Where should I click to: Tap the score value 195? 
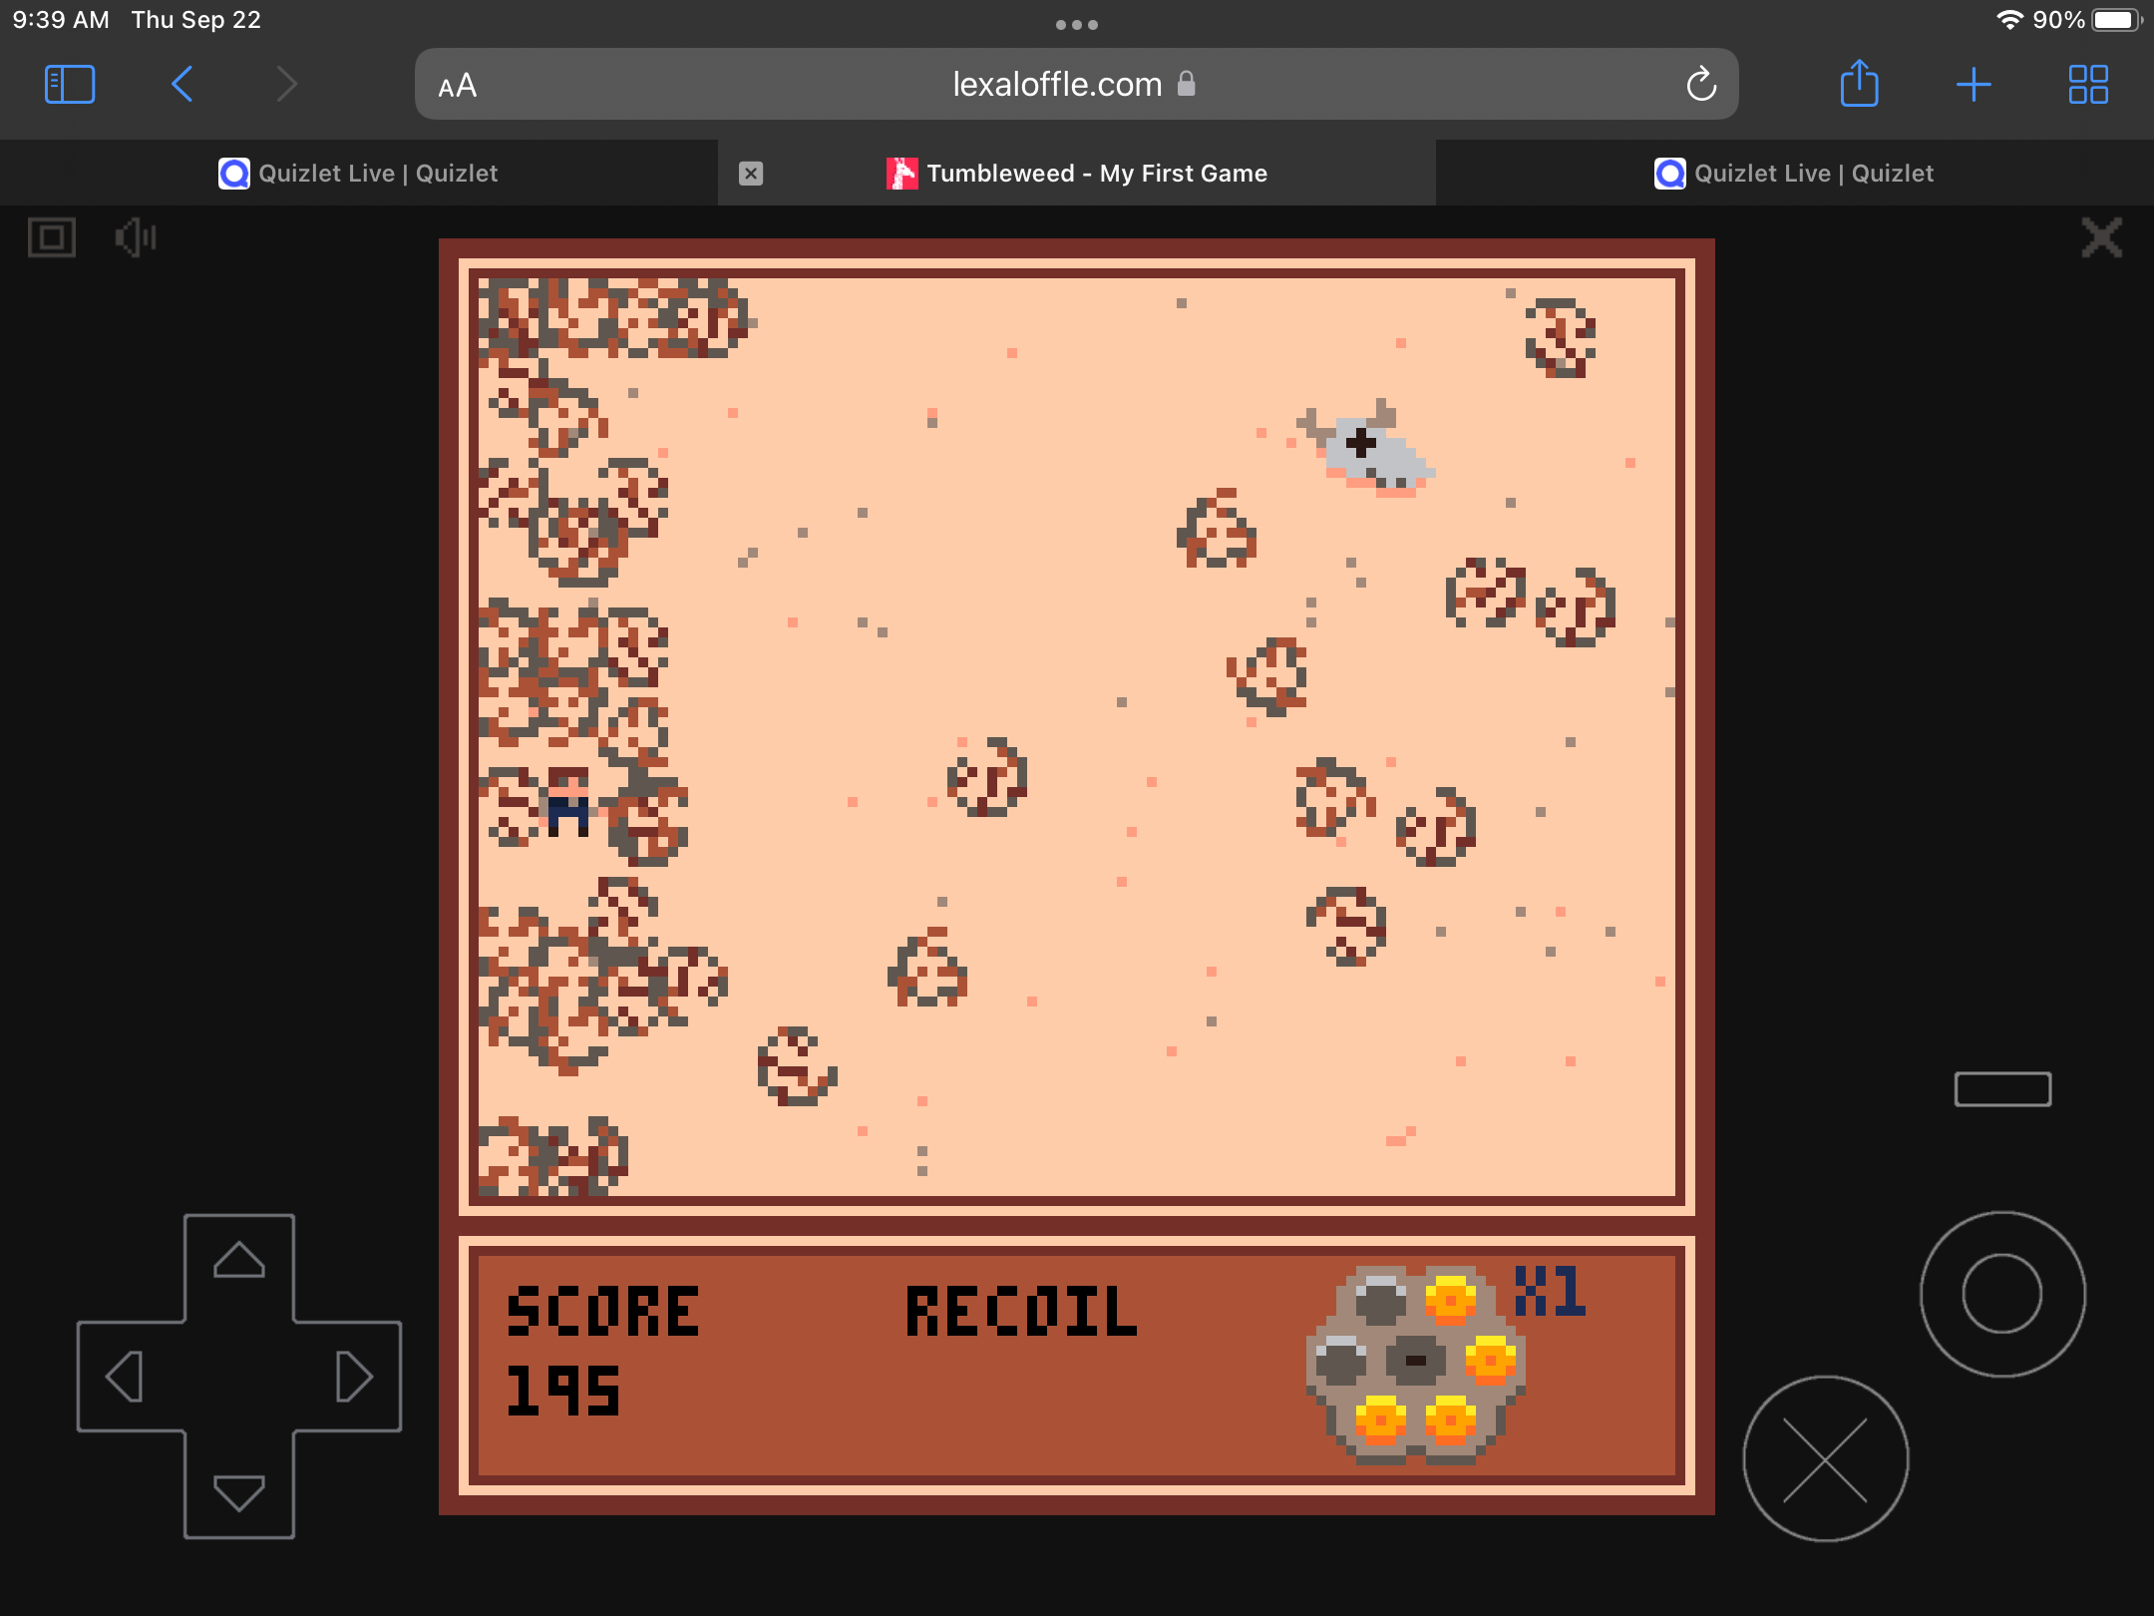pos(563,1391)
